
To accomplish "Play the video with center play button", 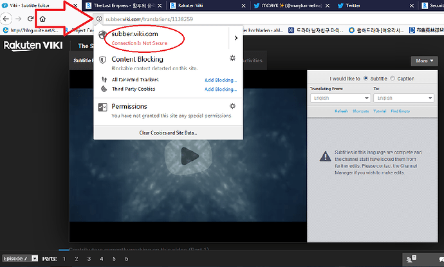I will click(x=189, y=156).
